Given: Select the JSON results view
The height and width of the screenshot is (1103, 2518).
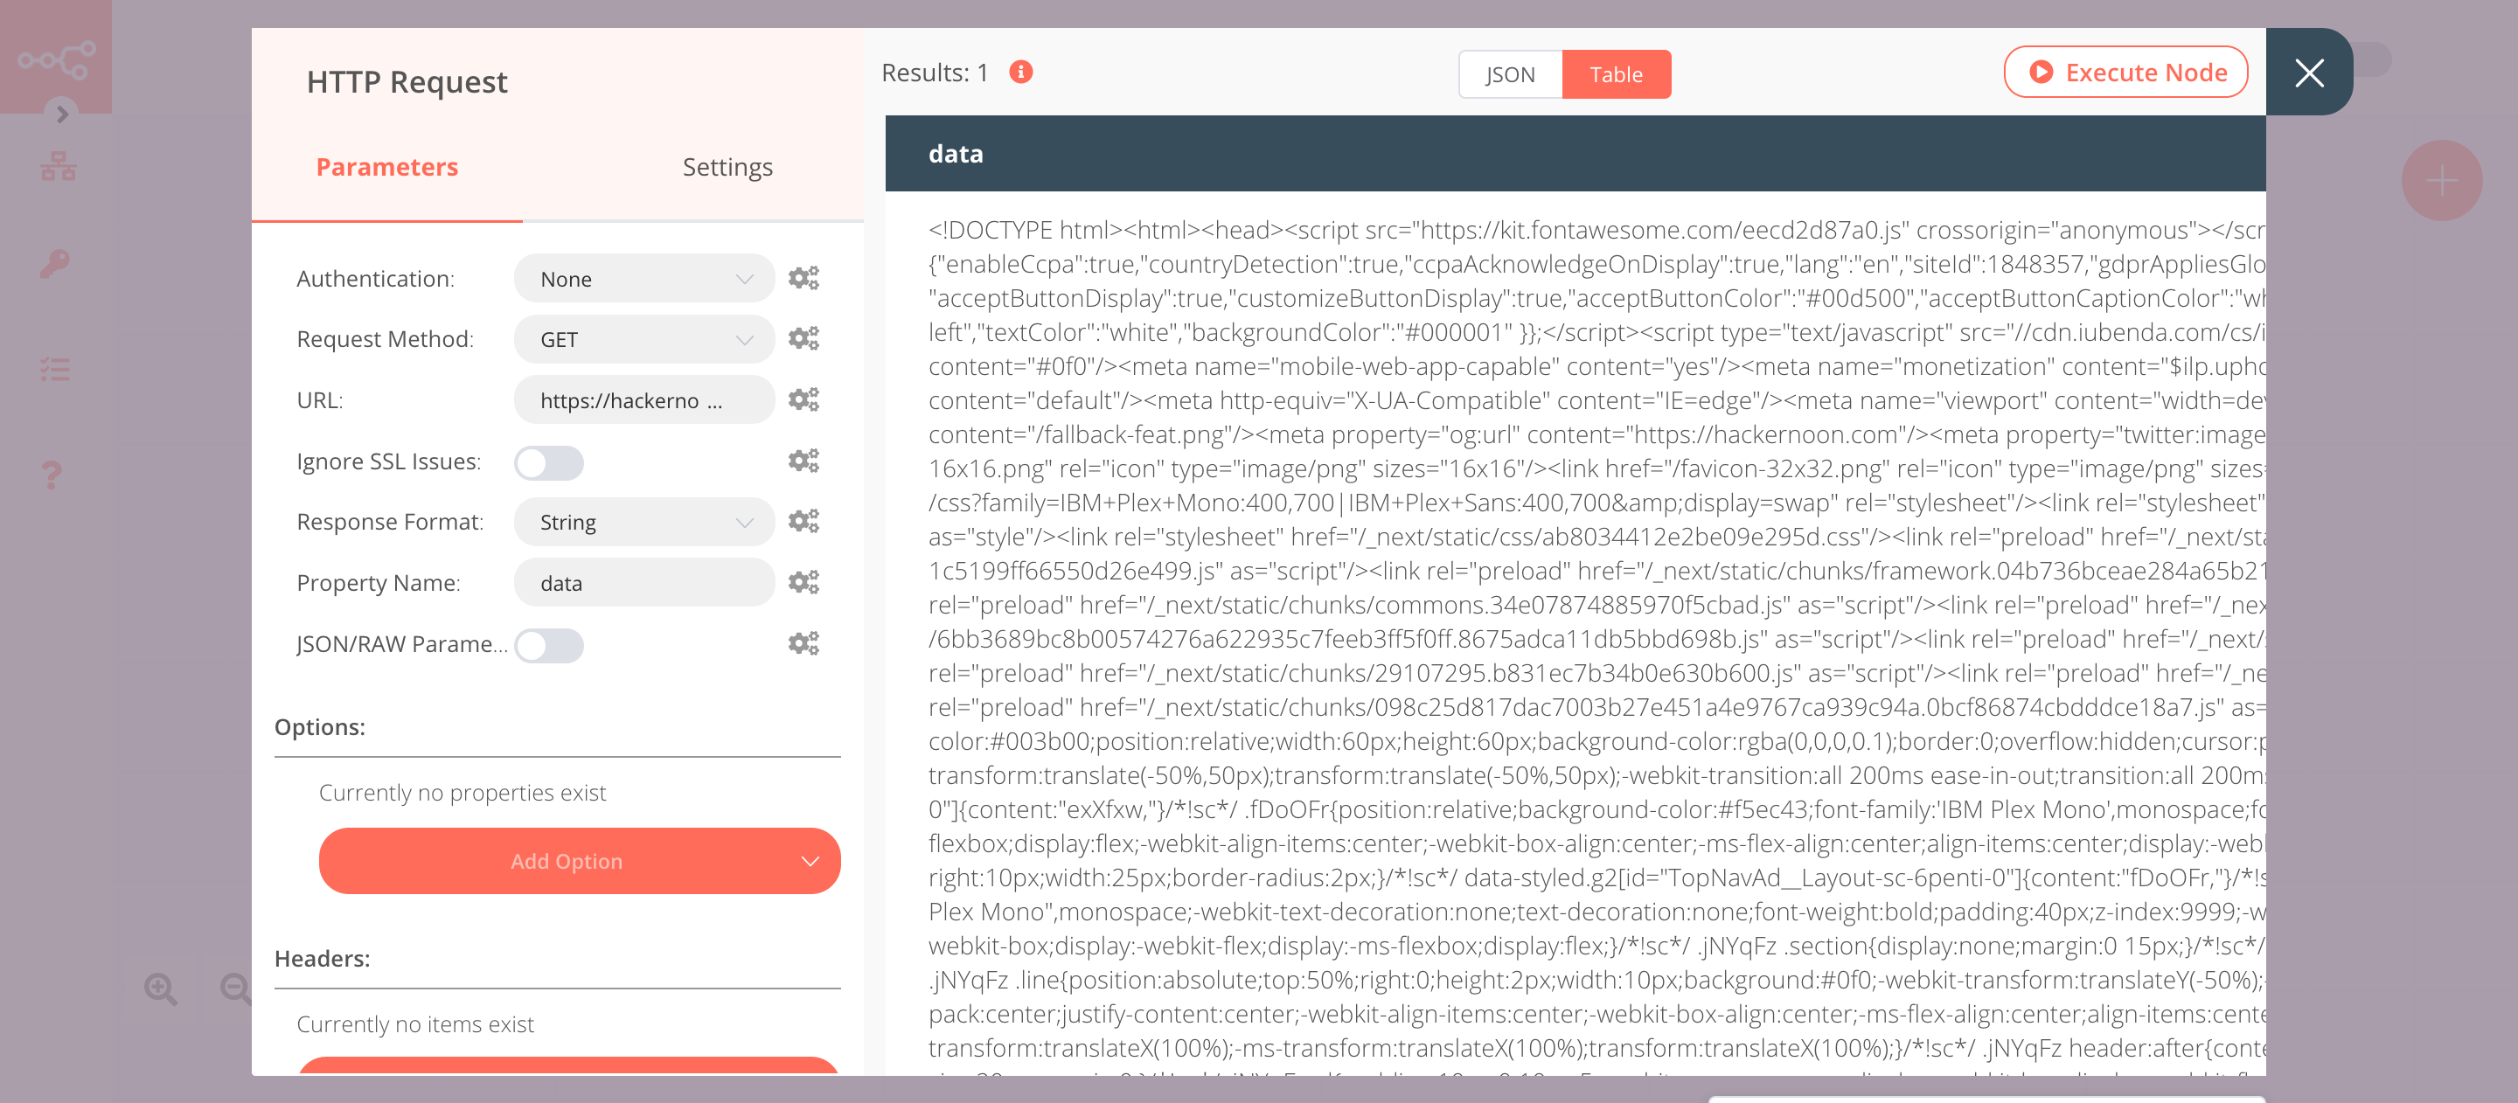Looking at the screenshot, I should click(1509, 73).
